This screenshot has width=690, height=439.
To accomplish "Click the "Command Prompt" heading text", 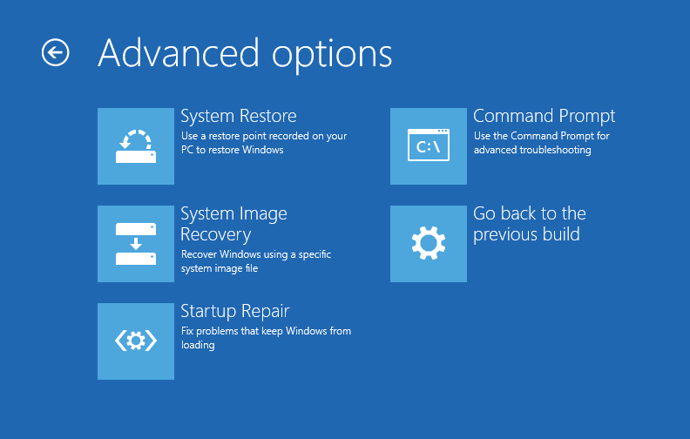I will (544, 117).
